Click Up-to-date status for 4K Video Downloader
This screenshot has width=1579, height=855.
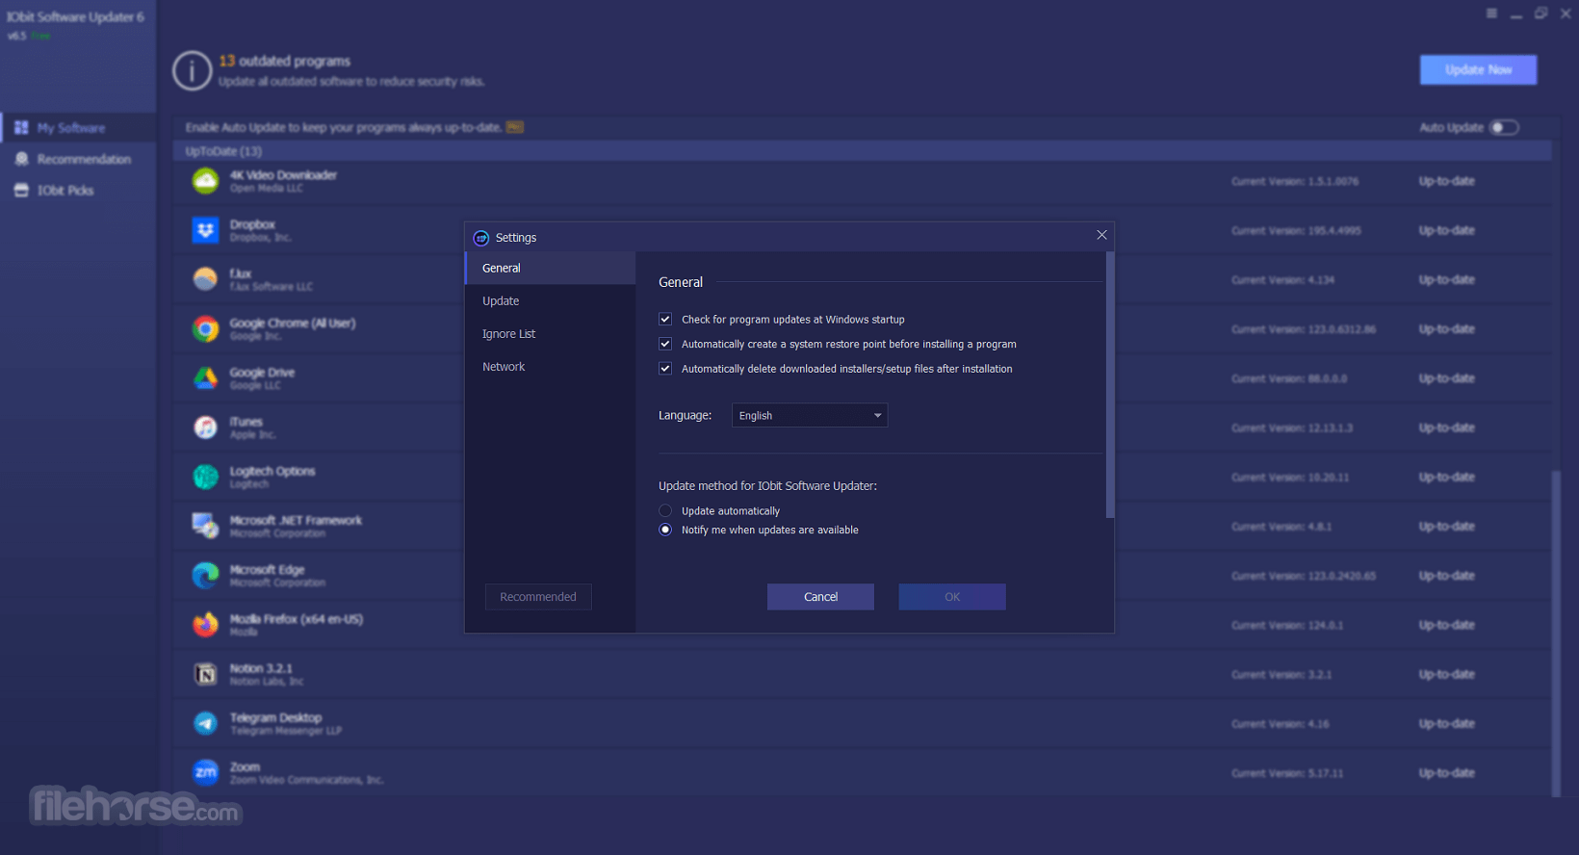1446,181
